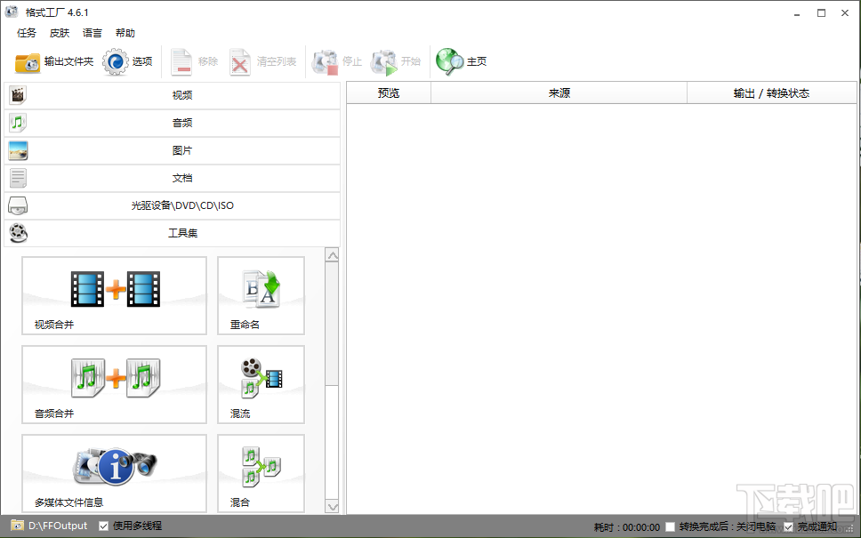The height and width of the screenshot is (538, 861).
Task: Select the 混合 audio mix tool
Action: [x=261, y=473]
